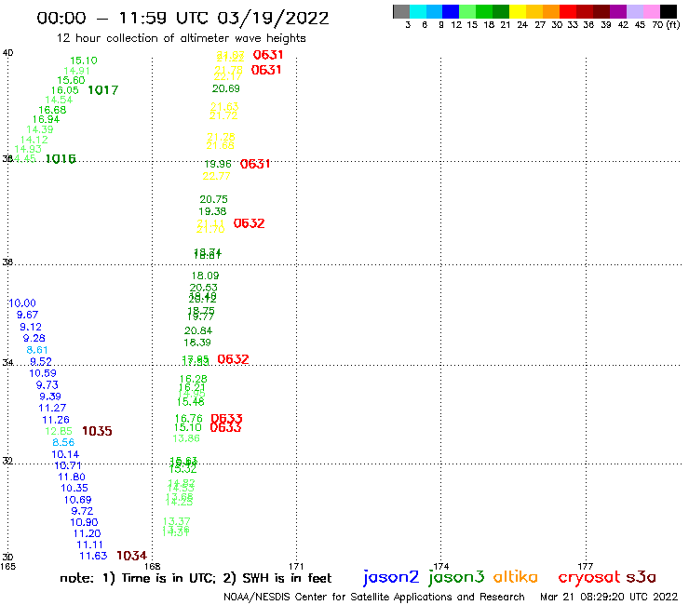Click the value '16.28'
Viewport: 689px width, 605px height.
[x=194, y=379]
